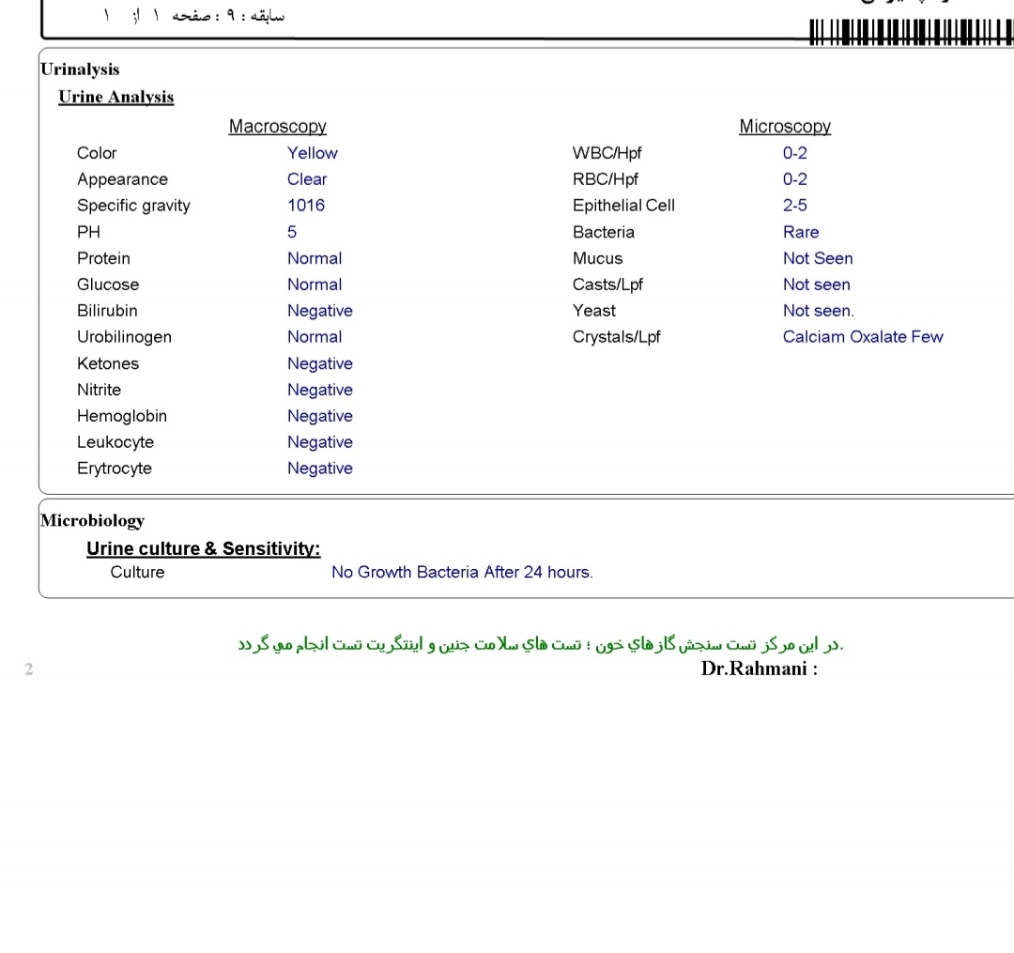Select the Hemoglobin result Negative
Screen dimensions: 1014x953
(320, 416)
